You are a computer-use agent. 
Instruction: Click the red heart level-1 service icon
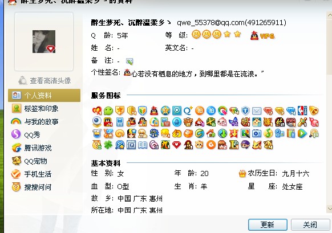pos(97,111)
